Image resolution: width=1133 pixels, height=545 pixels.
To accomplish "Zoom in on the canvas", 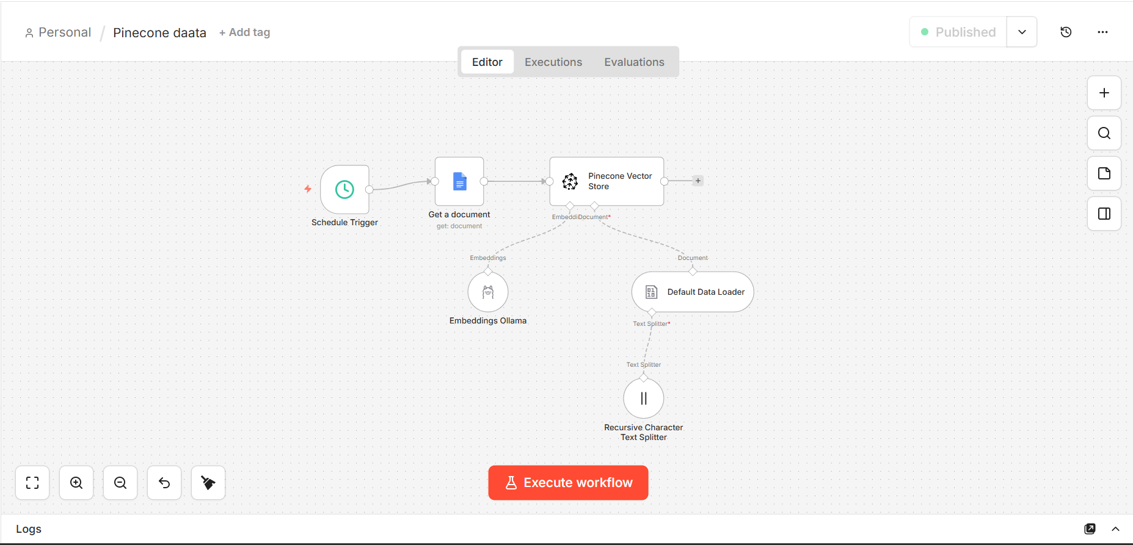I will point(76,483).
